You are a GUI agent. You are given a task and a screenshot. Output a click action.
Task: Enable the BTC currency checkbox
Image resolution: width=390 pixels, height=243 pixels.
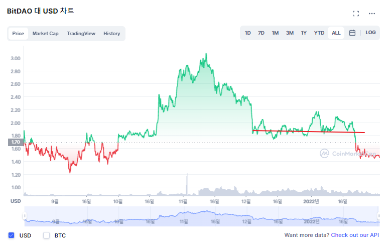pos(46,235)
